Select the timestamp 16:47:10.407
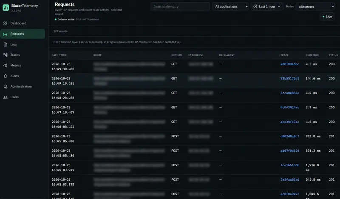Viewport: 340px width, 199px height. 63,112
